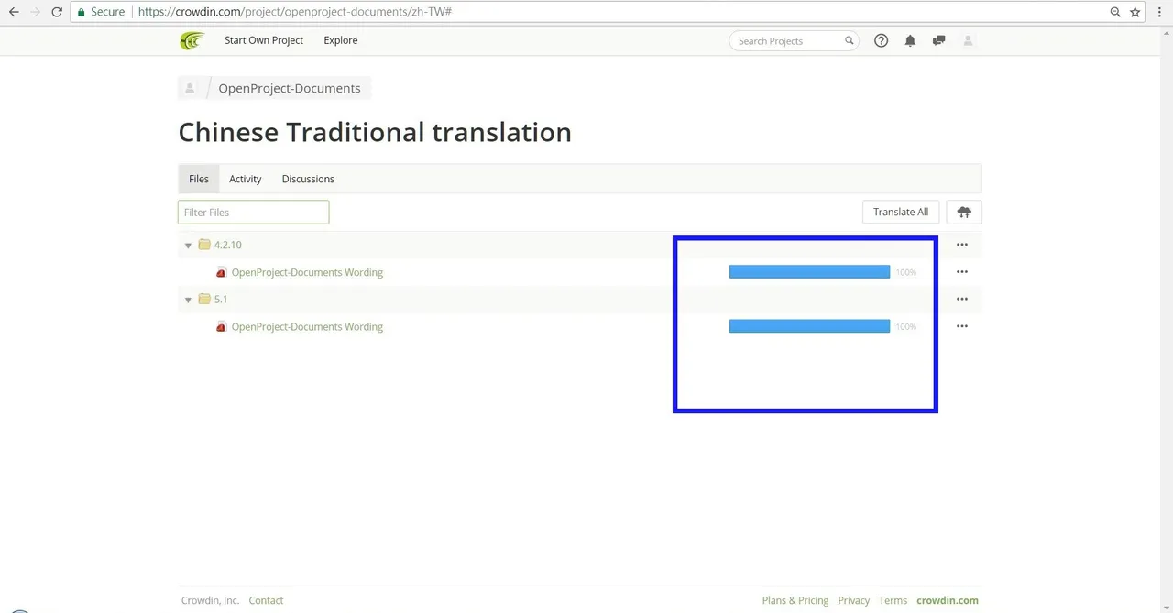Open the messages chat icon
Screen dimensions: 1173x613
938,40
